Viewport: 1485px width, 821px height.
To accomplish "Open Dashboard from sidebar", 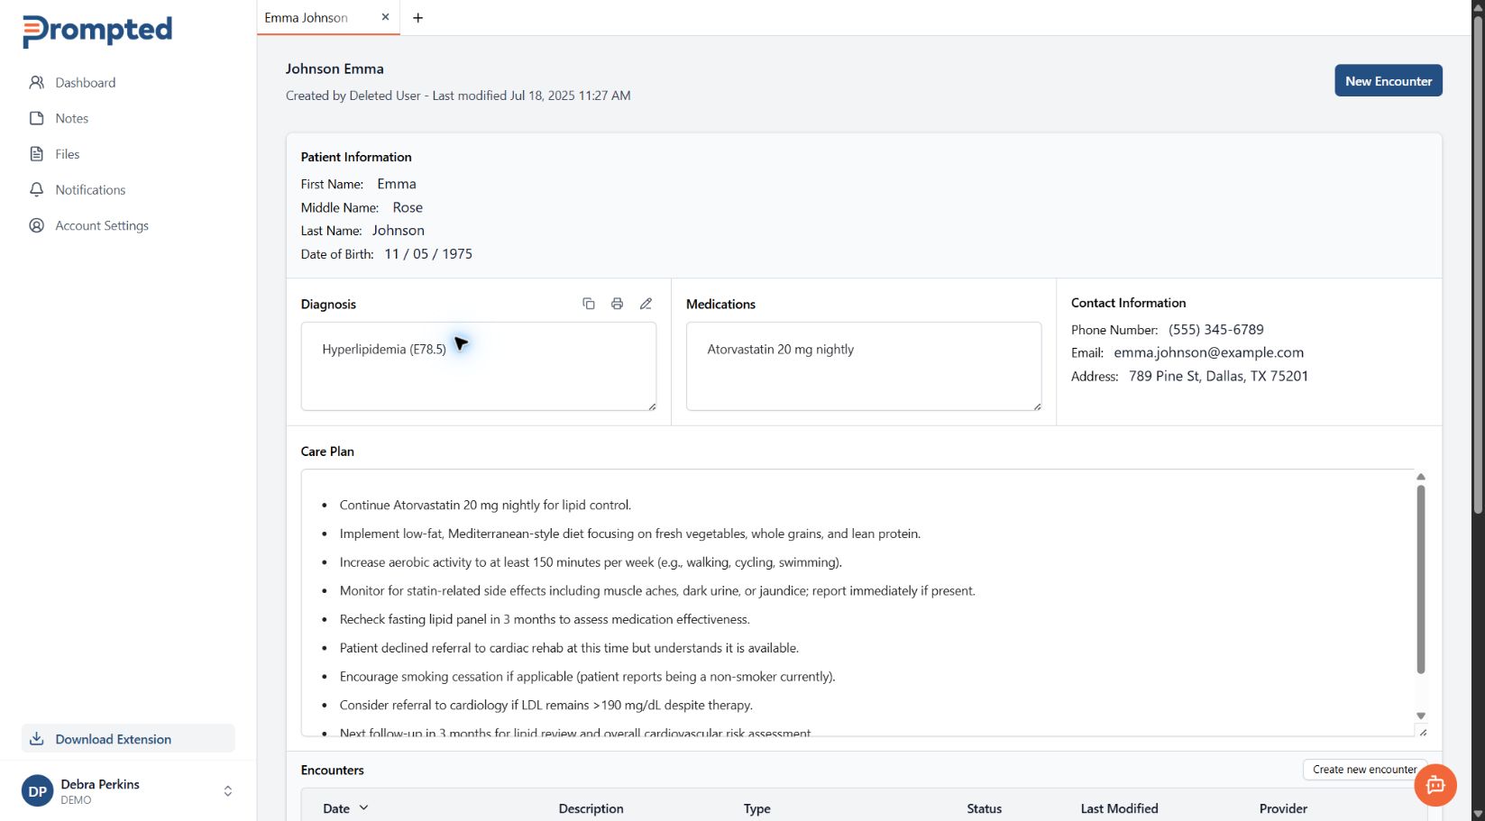I will coord(85,83).
